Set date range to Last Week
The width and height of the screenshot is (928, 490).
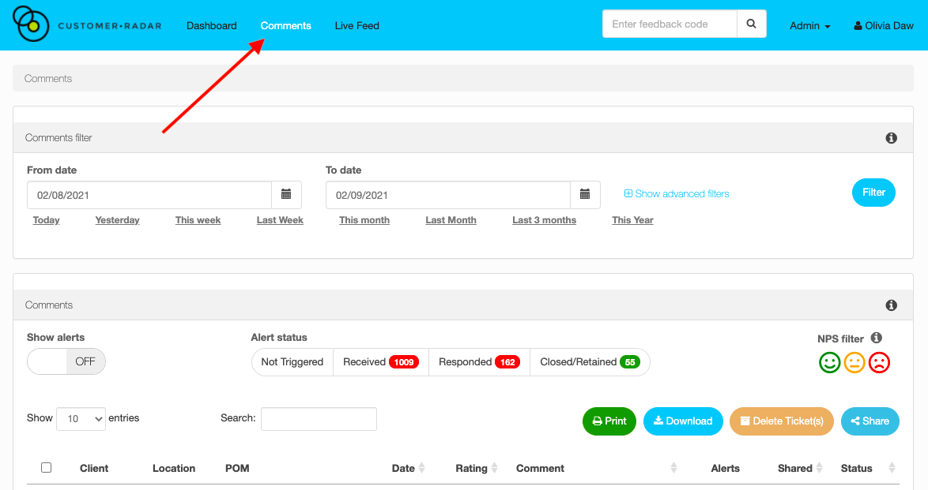point(280,220)
